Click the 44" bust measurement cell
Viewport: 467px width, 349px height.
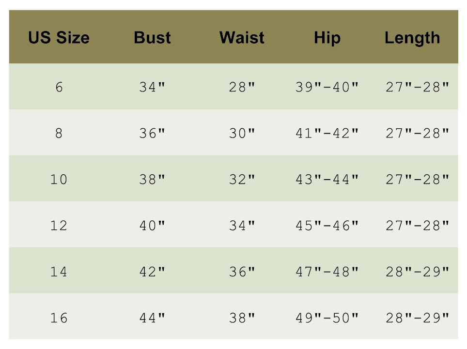point(152,318)
